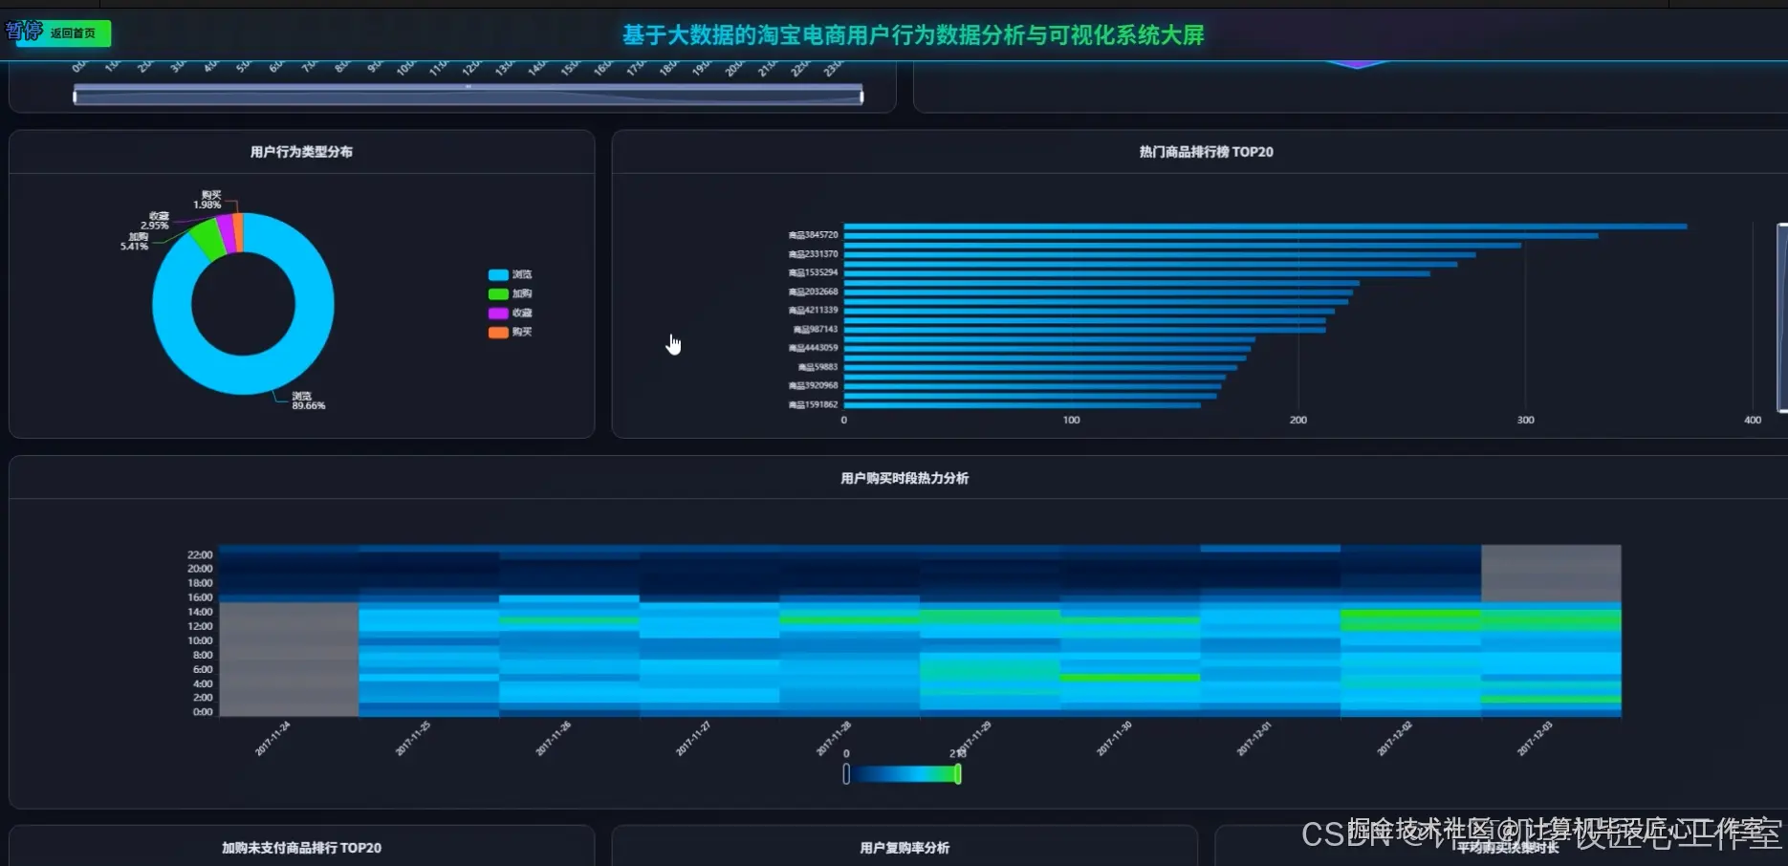The width and height of the screenshot is (1788, 866).
Task: Click bar label 商品3845720
Action: [x=813, y=235]
